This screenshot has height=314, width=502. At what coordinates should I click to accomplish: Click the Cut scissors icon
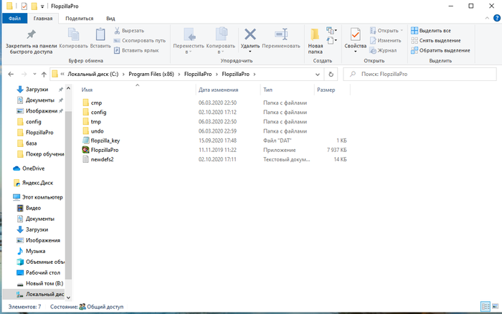coord(117,31)
